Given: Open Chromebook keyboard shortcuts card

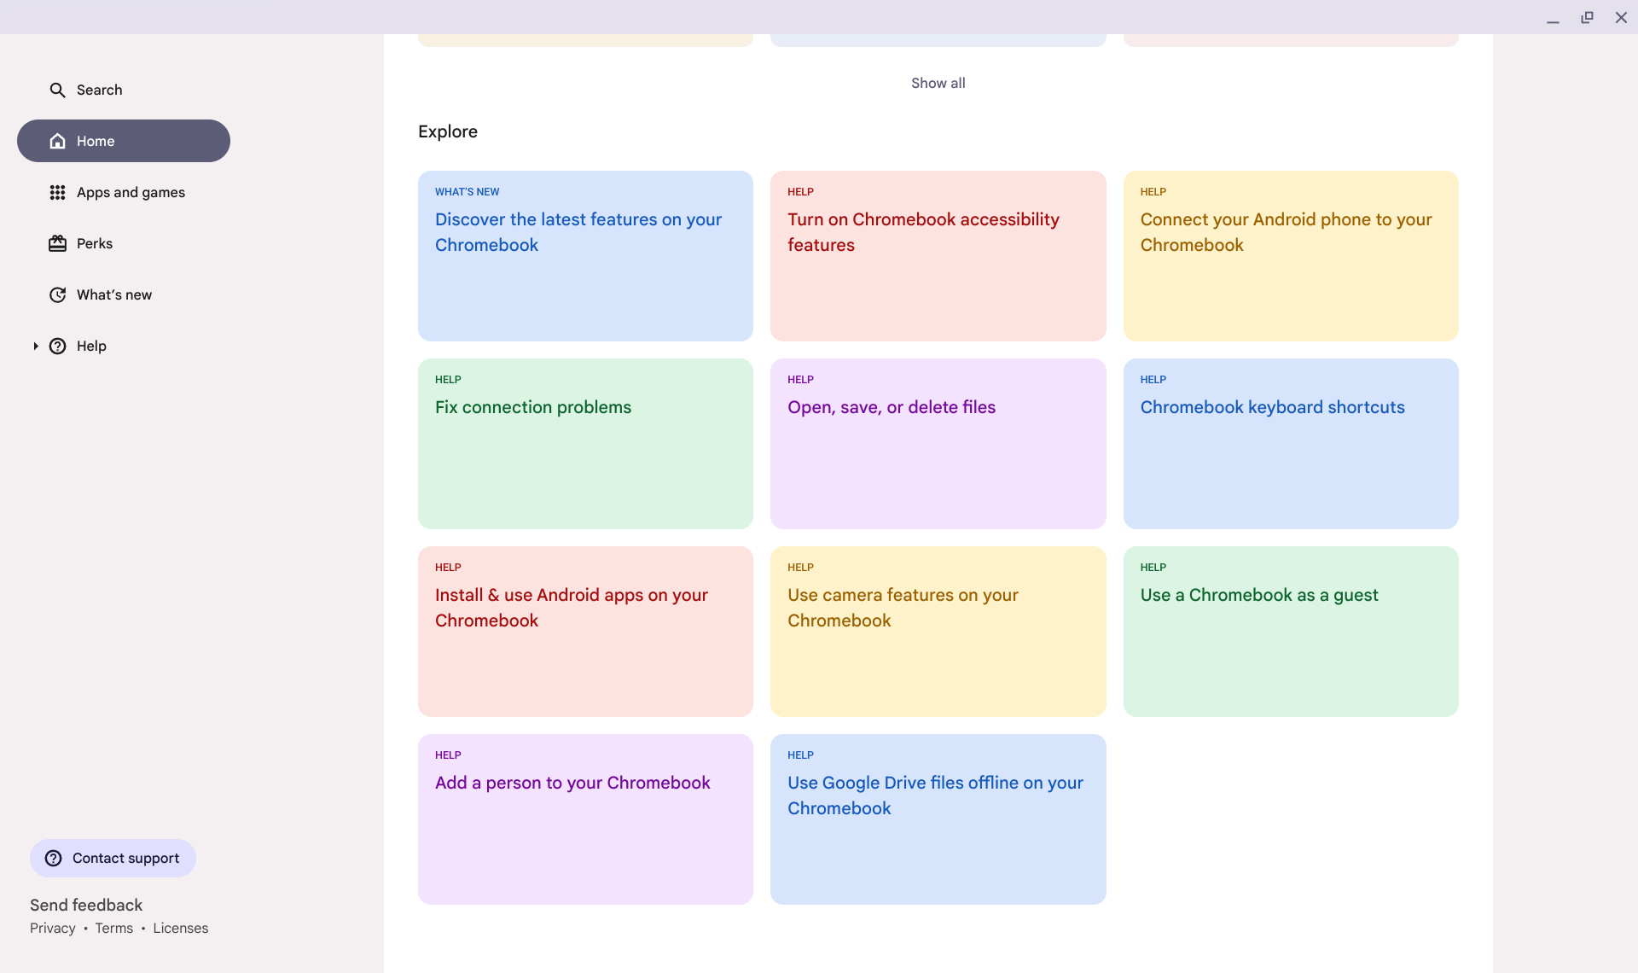Looking at the screenshot, I should (1290, 443).
